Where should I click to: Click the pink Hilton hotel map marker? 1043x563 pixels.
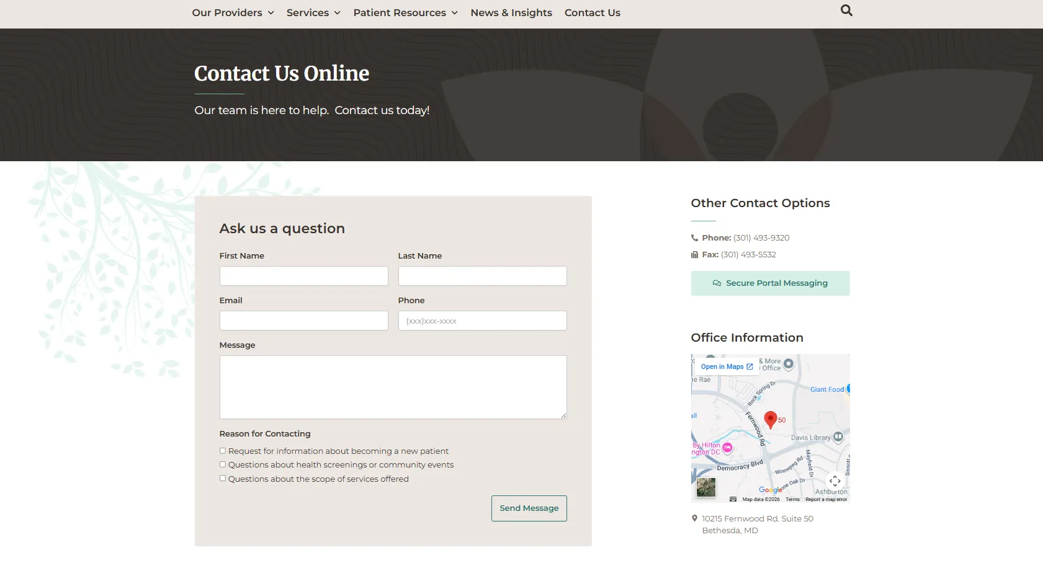pyautogui.click(x=727, y=448)
